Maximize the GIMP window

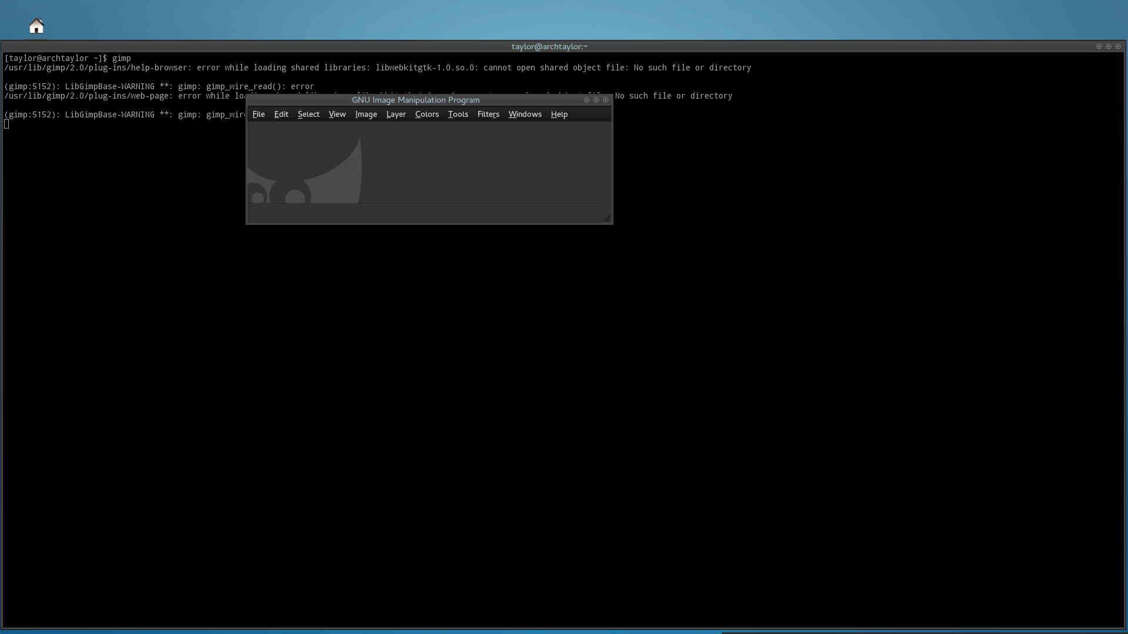pyautogui.click(x=596, y=100)
